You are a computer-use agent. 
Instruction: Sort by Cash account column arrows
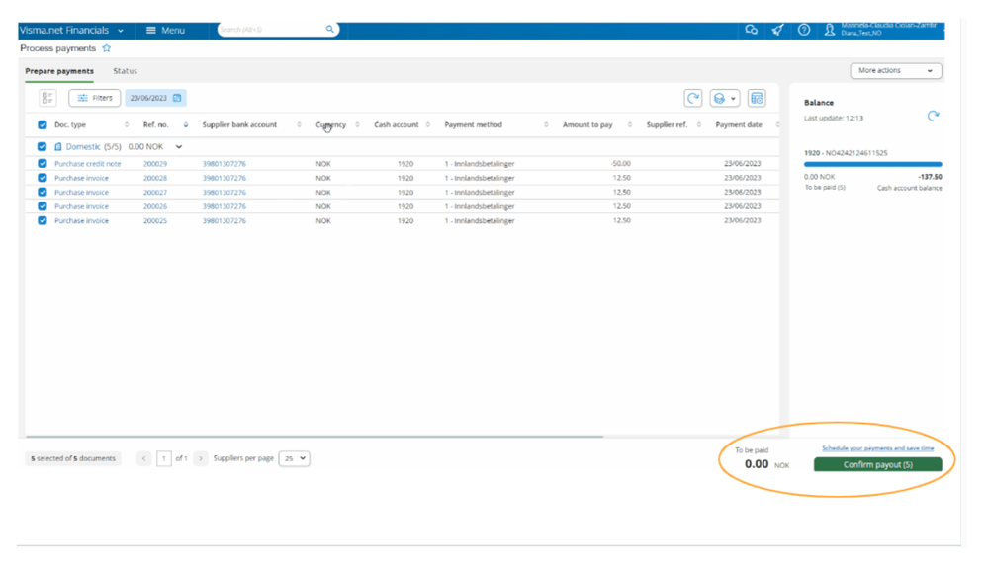tap(428, 124)
